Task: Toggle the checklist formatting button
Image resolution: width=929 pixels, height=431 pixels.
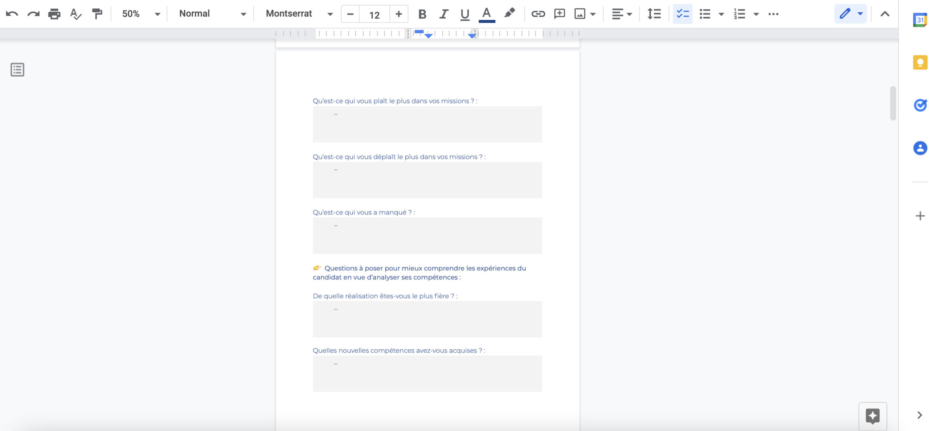Action: click(x=683, y=14)
